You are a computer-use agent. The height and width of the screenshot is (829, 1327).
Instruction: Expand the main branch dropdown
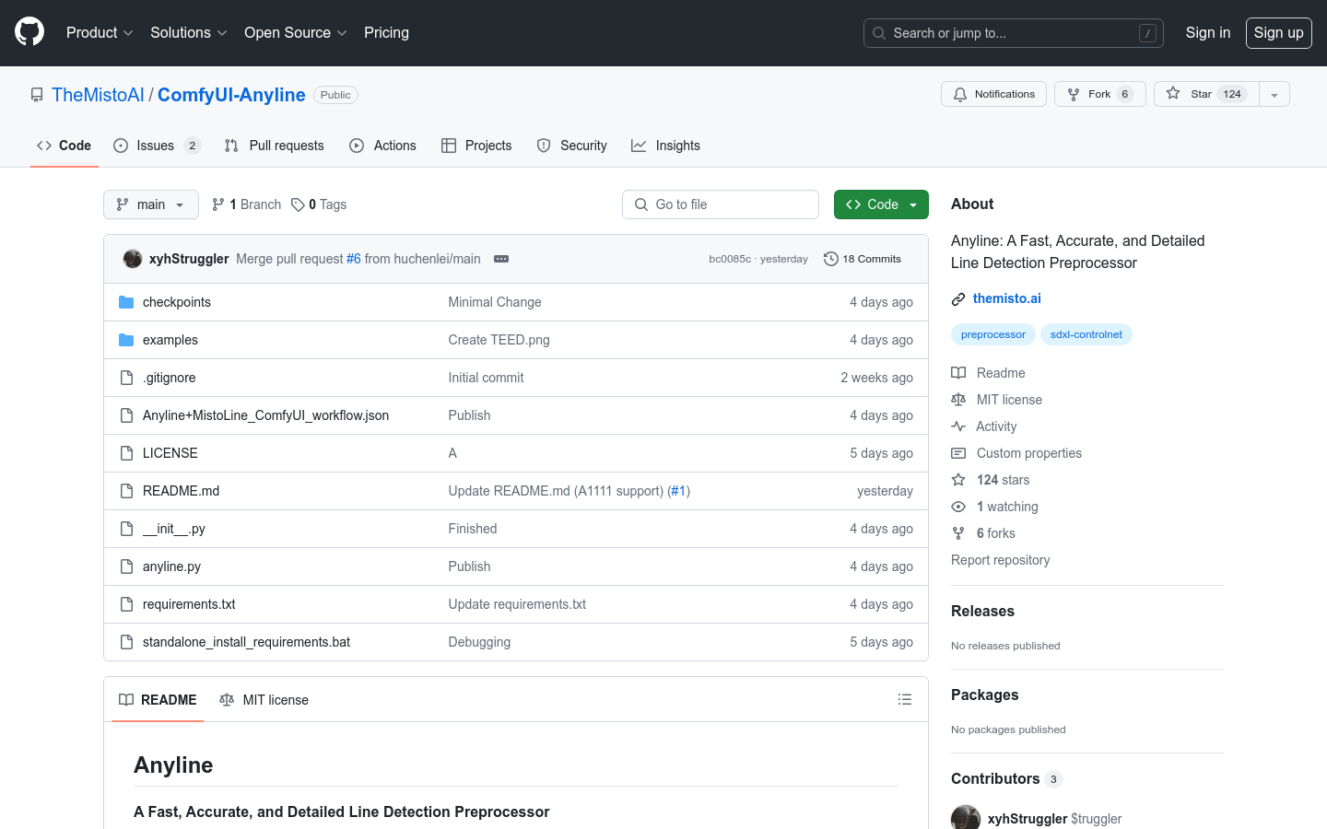tap(151, 204)
